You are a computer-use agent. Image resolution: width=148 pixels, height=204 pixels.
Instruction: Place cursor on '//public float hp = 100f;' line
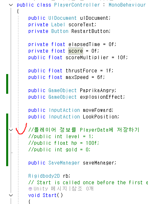pos(64,143)
